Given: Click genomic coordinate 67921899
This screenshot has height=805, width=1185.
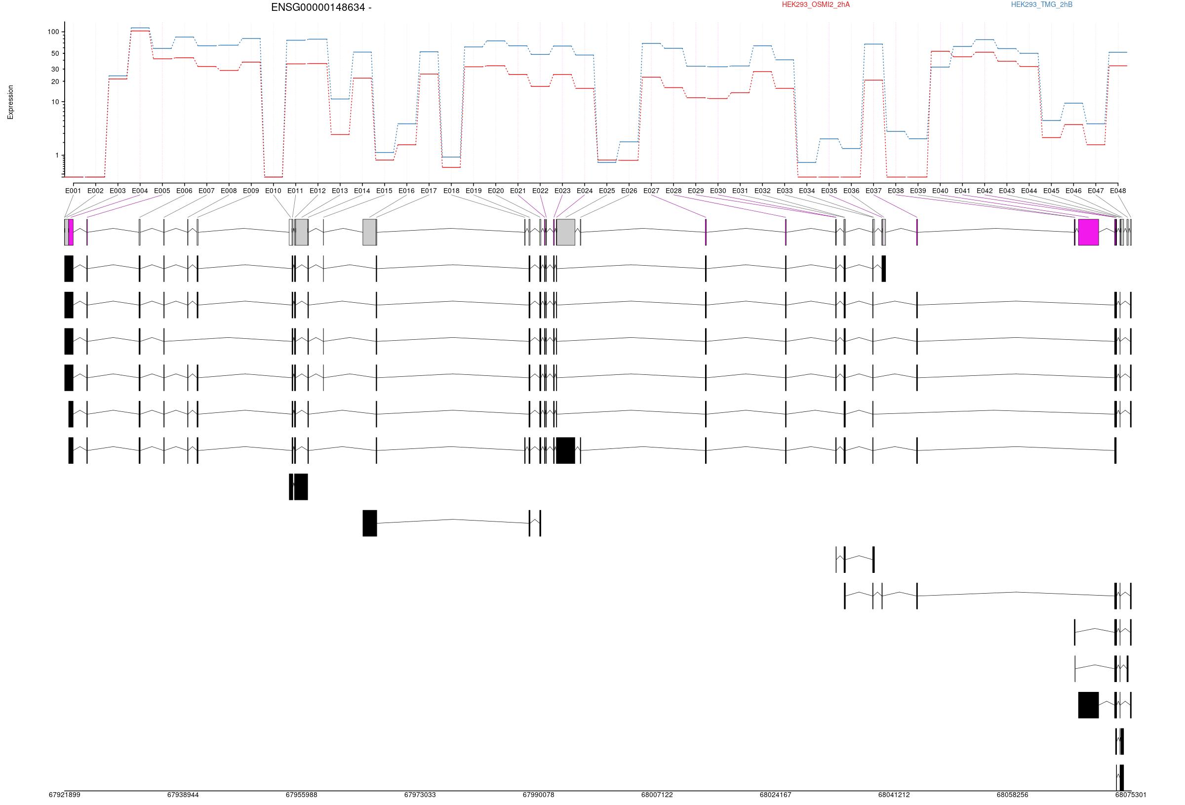Looking at the screenshot, I should click(65, 795).
